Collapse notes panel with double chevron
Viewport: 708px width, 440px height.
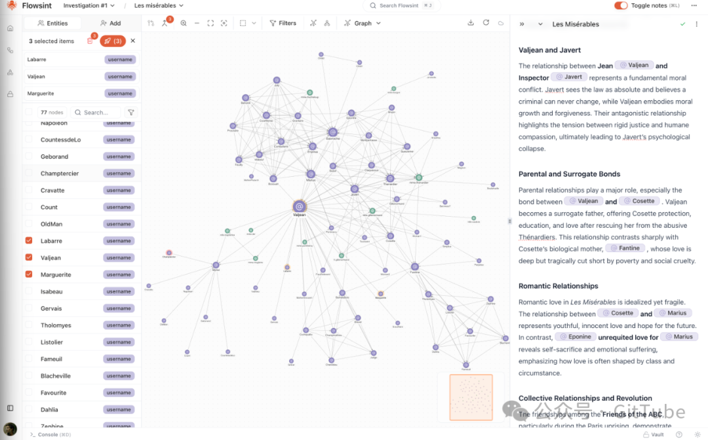click(522, 24)
